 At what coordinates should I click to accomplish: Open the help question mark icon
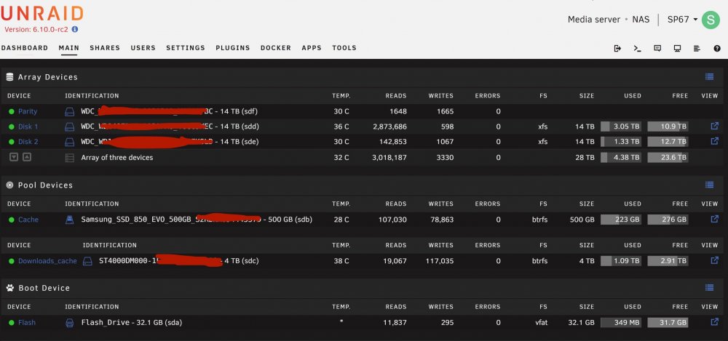(717, 48)
